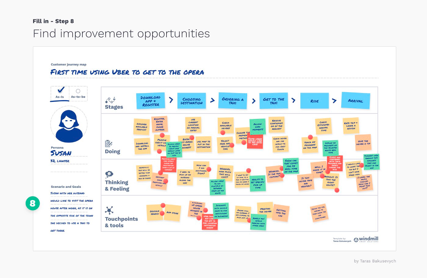
Task: Click the 'Receive confirmation of the request' note
Action: click(277, 125)
